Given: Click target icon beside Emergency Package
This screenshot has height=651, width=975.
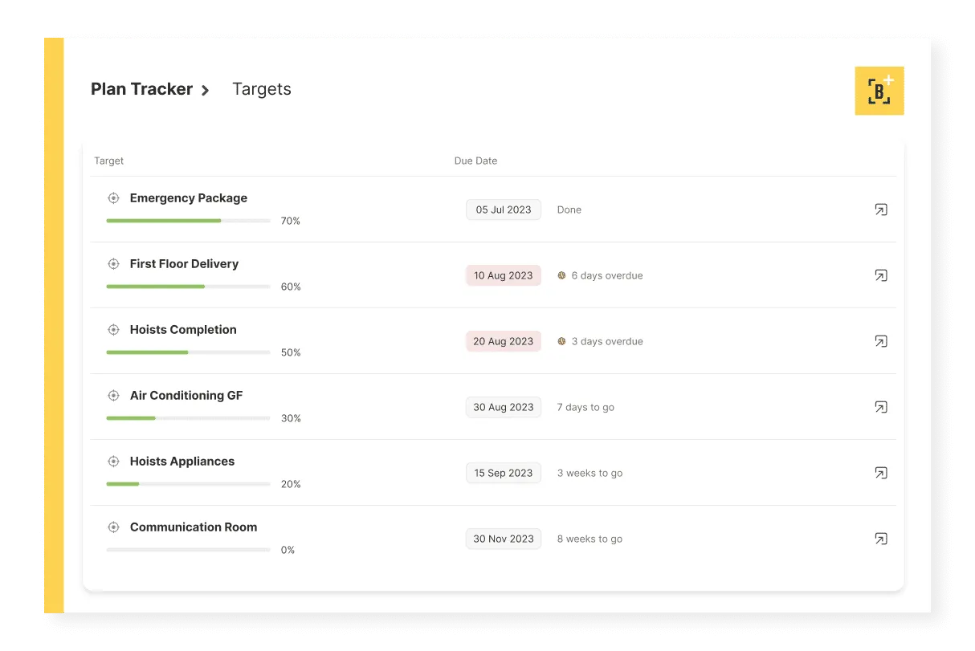Looking at the screenshot, I should (113, 198).
